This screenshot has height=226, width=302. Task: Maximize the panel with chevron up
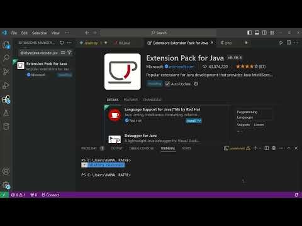[x=289, y=148]
